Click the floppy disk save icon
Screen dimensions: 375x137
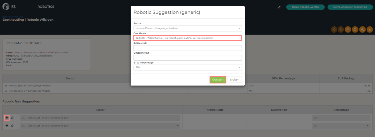click(x=355, y=30)
